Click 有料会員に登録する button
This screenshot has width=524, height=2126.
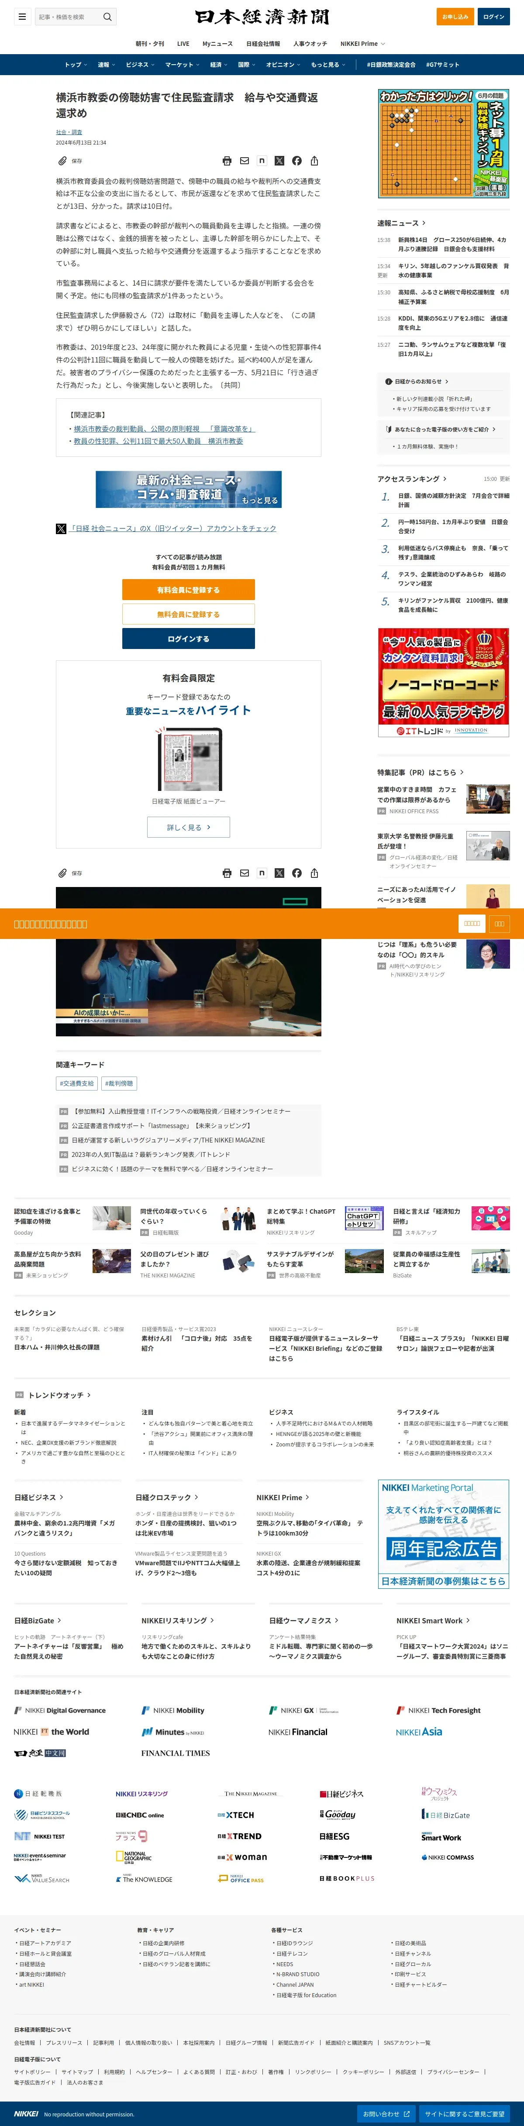click(188, 590)
